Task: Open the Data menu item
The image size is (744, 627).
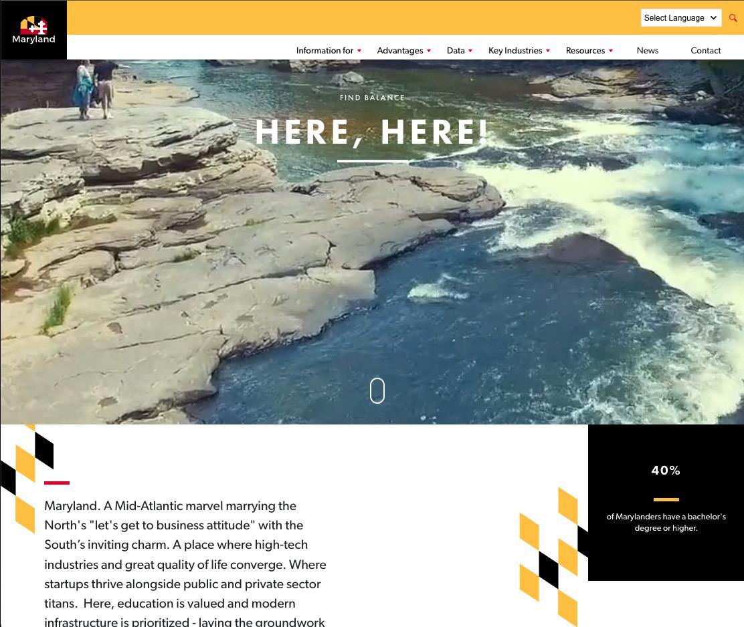Action: (456, 51)
